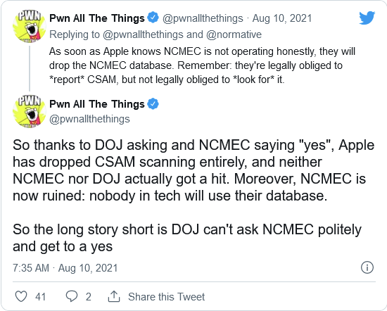Open Pwn All The Things name in parent tweet
Viewport: 387px width, 311px height.
click(x=97, y=18)
